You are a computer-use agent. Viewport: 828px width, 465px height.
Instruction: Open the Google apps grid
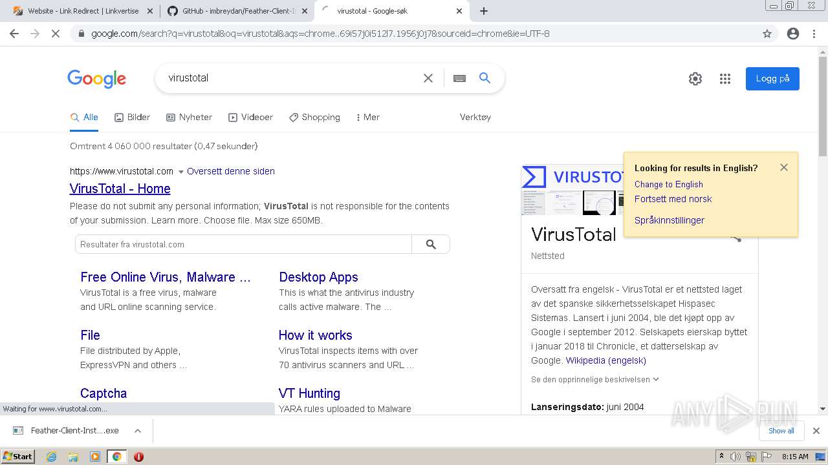pos(725,79)
